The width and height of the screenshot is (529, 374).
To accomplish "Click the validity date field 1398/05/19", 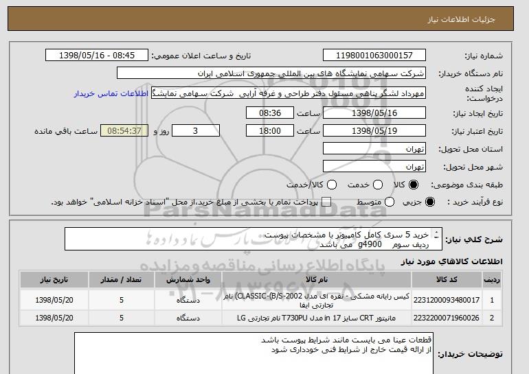I will click(374, 131).
